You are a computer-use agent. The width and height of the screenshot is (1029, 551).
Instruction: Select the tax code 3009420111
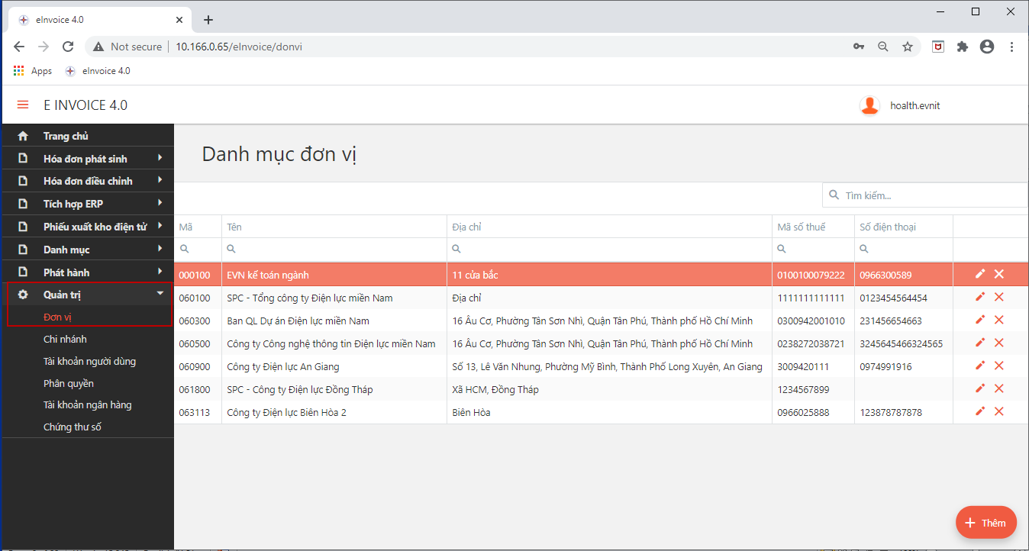[803, 366]
